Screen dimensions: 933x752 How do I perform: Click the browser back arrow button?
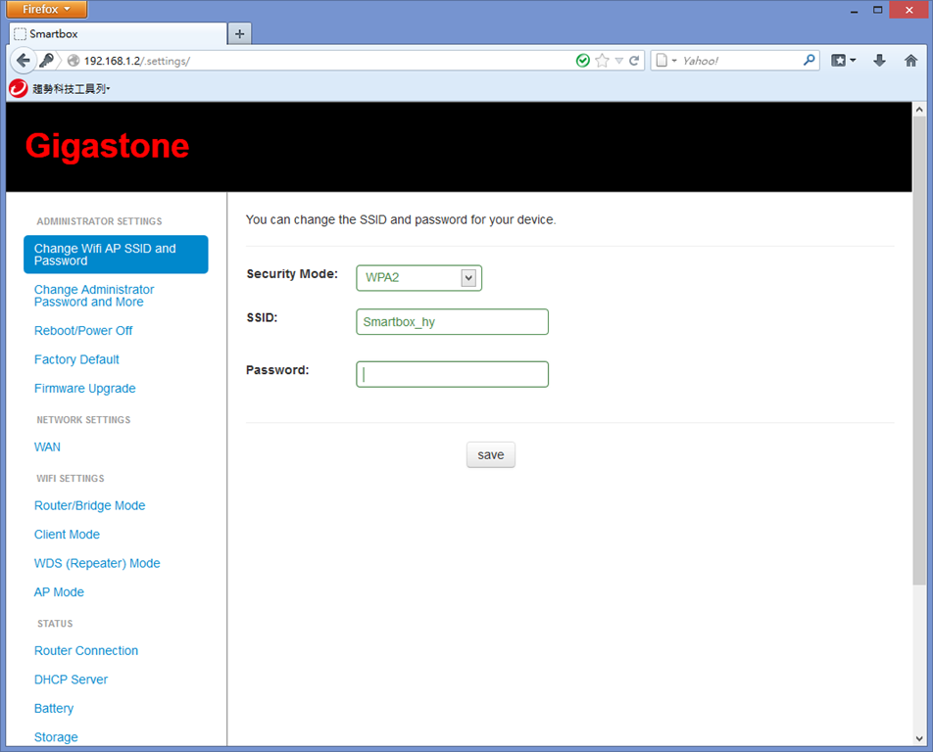(x=23, y=60)
